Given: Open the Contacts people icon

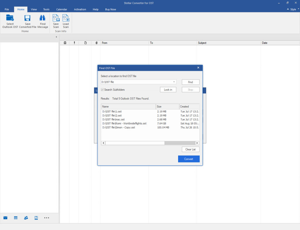Looking at the screenshot, I should click(26, 218).
